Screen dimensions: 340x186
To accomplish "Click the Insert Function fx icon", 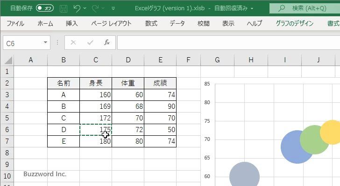I will coord(107,42).
